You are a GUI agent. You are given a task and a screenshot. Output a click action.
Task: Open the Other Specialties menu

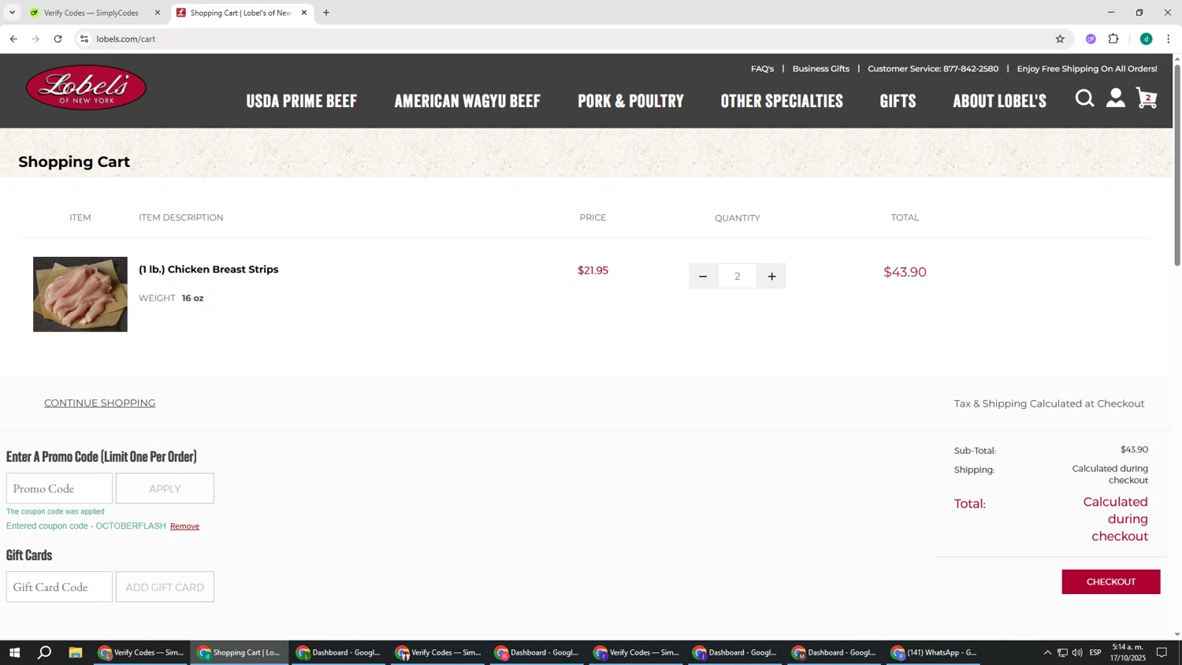(x=782, y=101)
